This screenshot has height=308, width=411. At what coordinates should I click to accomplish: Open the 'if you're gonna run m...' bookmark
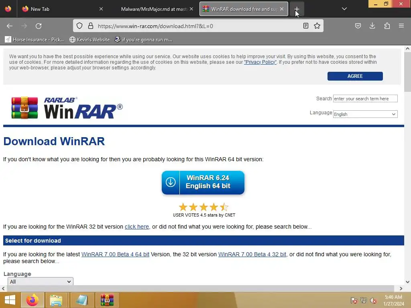pos(143,40)
